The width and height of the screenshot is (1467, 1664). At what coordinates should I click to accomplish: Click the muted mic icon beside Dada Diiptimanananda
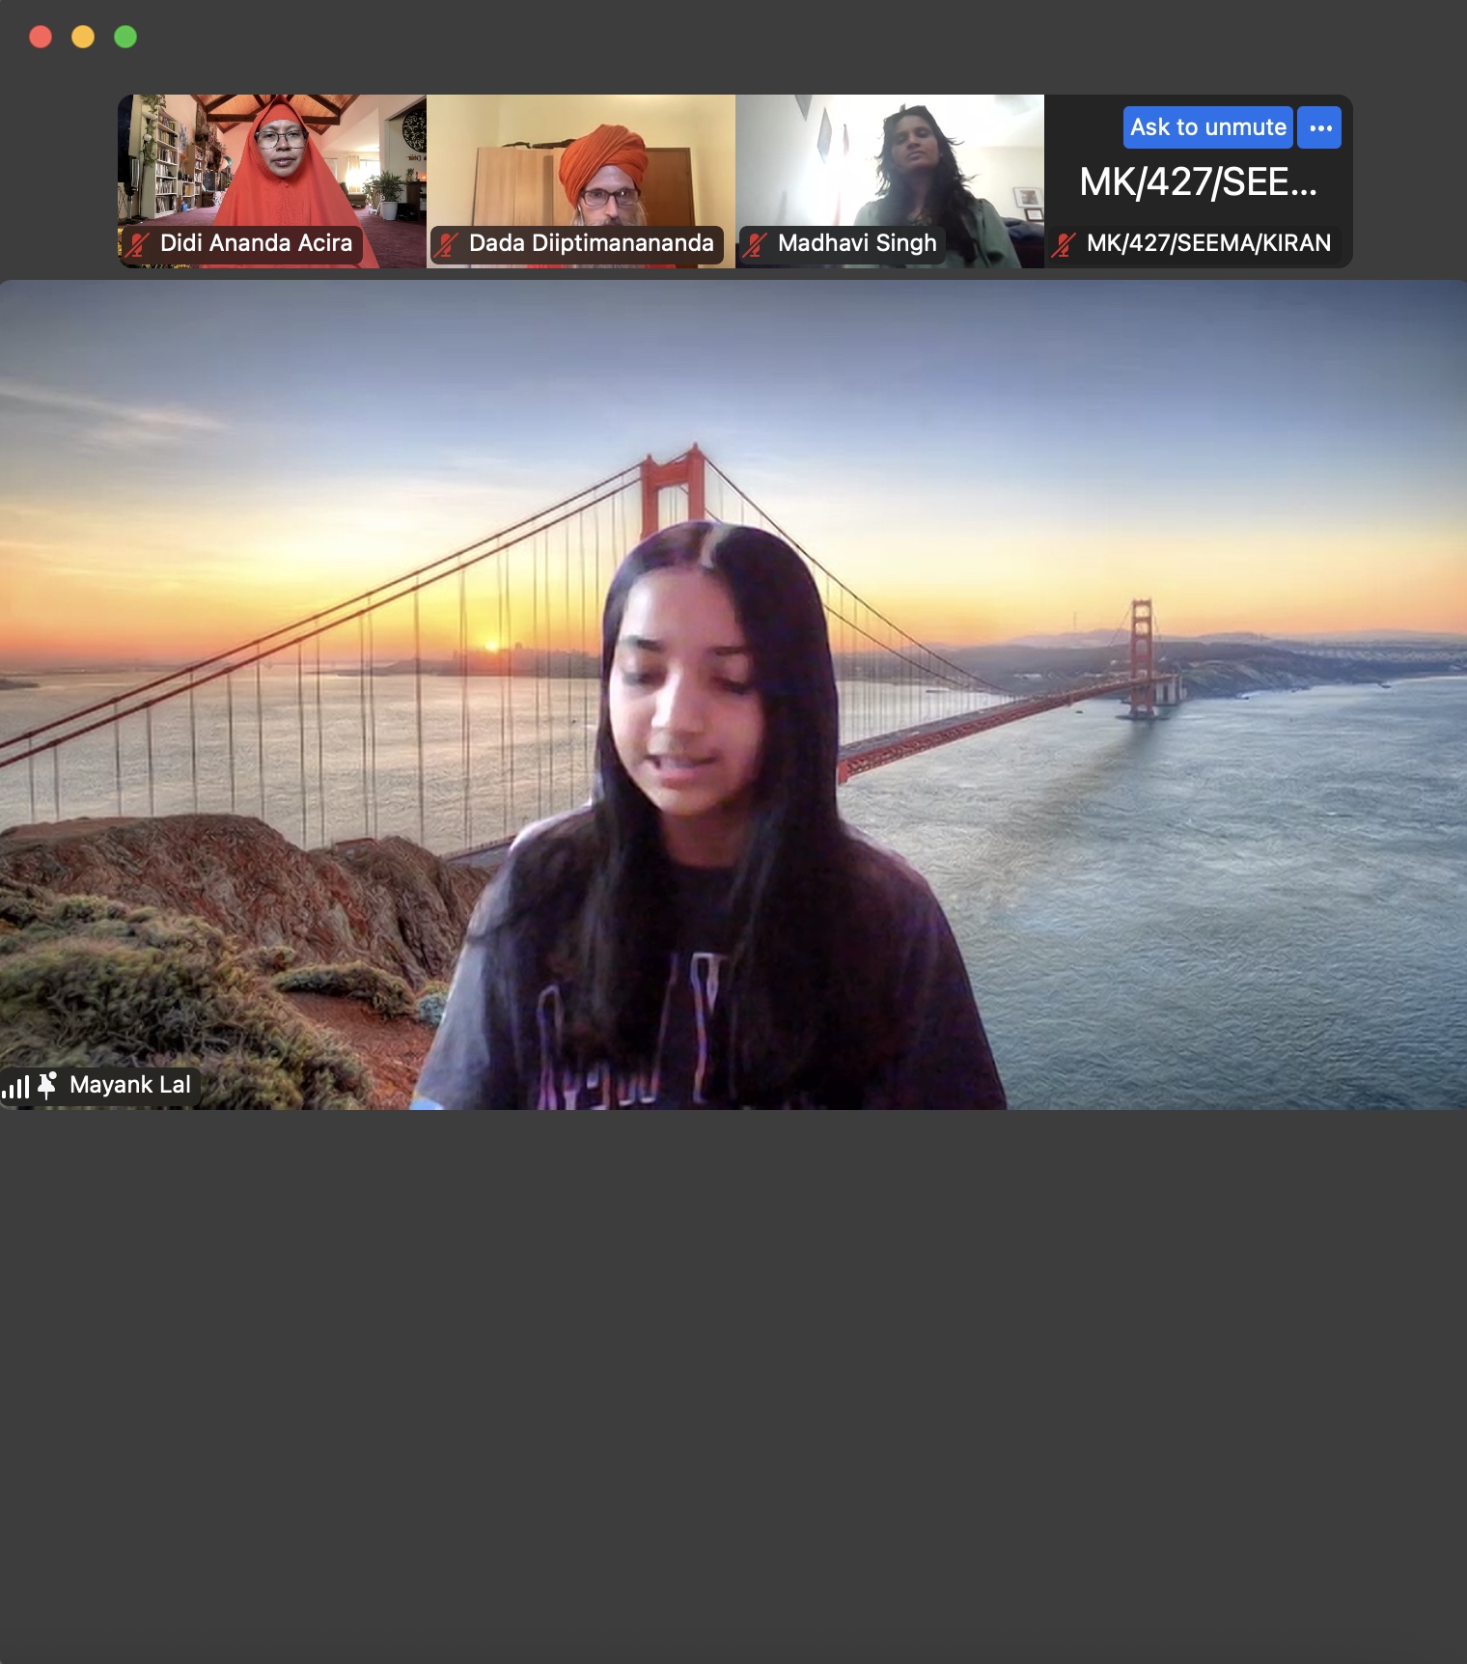click(x=446, y=244)
